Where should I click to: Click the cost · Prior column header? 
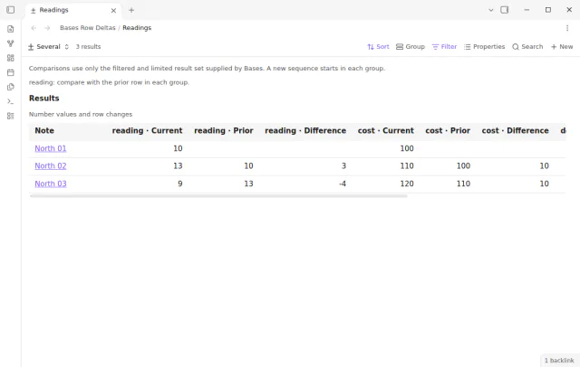click(x=448, y=131)
